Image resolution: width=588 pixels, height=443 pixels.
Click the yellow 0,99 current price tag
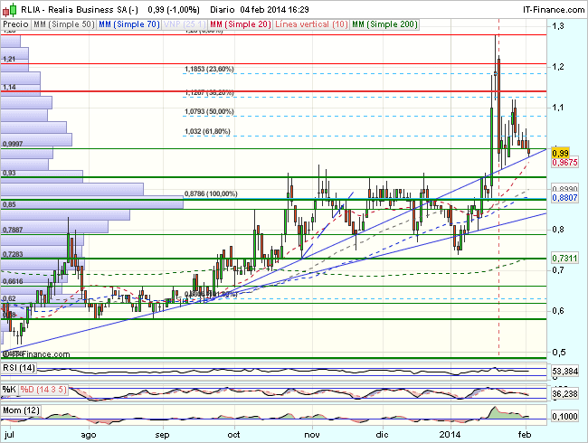[560, 153]
